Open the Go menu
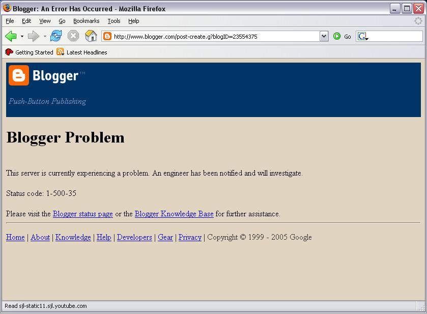Viewport: 427px width, 314px height. coord(62,21)
